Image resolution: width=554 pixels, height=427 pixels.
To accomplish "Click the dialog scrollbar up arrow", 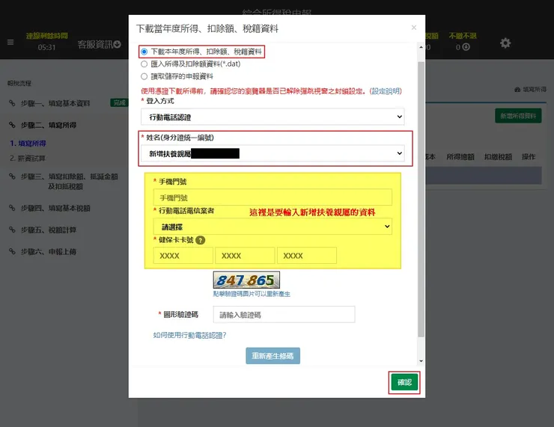I will [x=421, y=47].
